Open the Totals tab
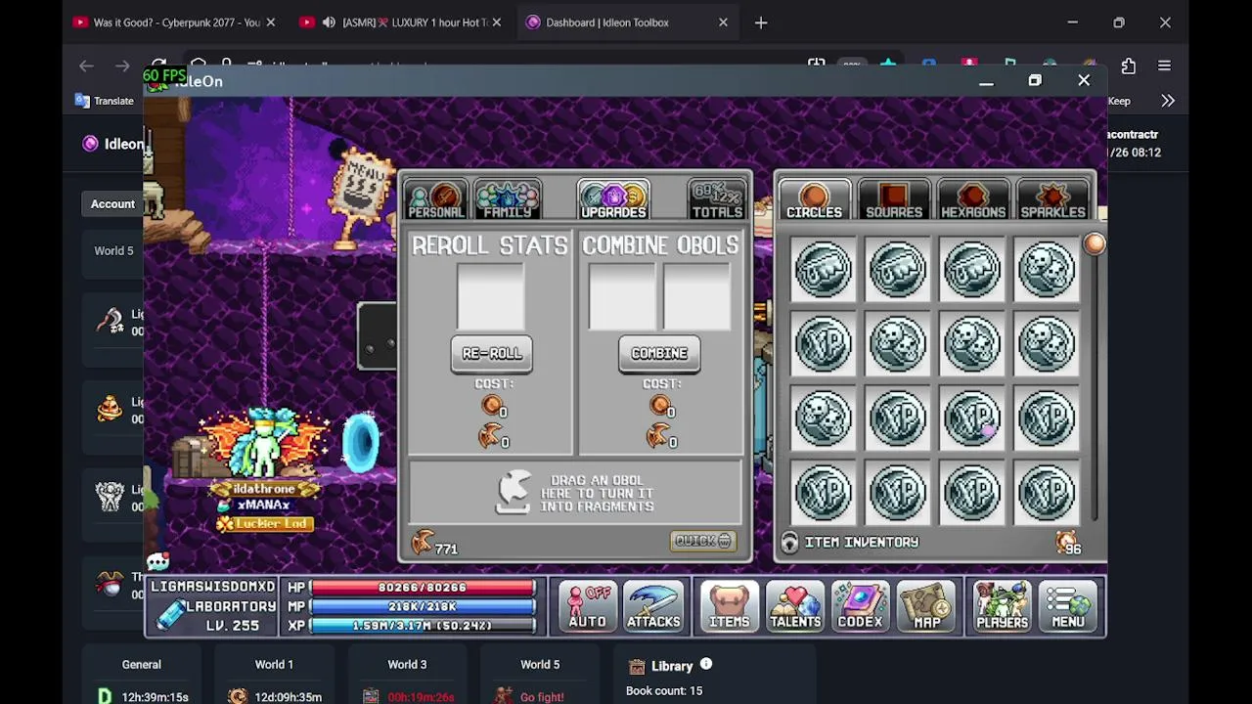 point(717,199)
